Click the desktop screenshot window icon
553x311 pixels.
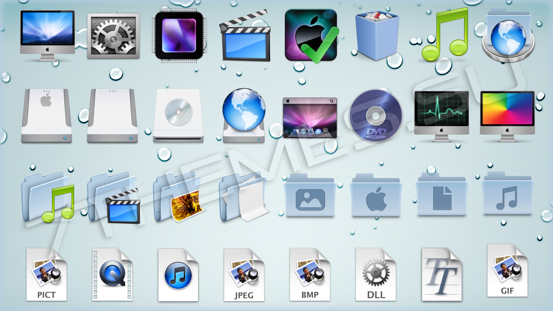310,118
